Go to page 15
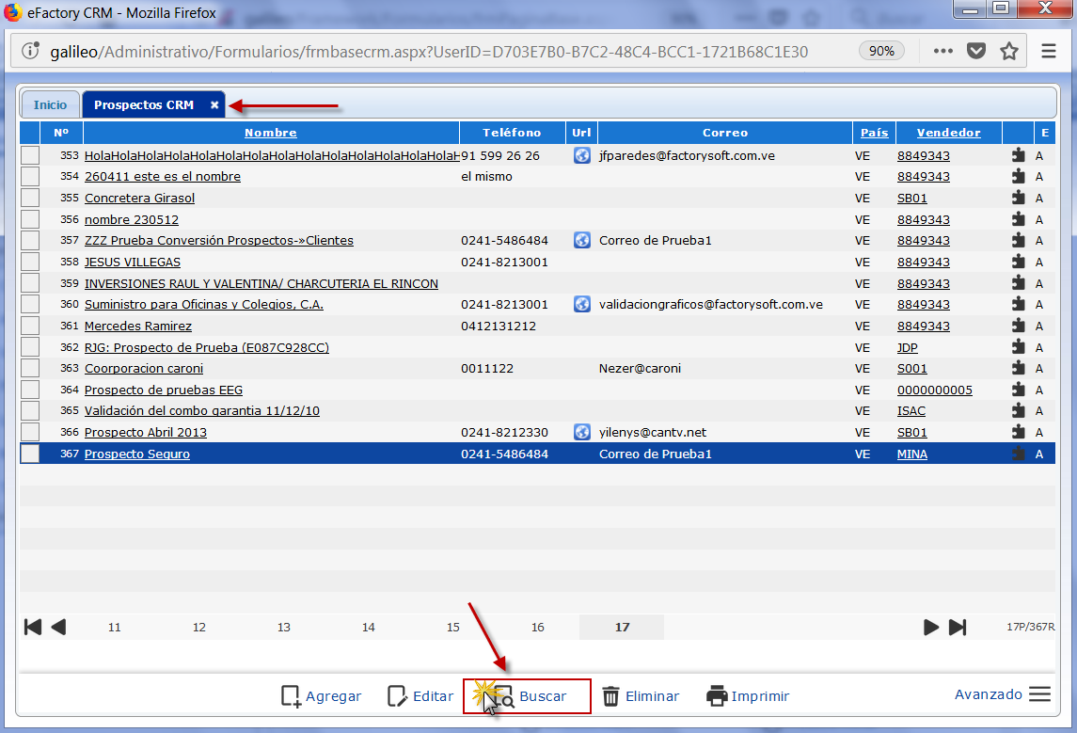1077x733 pixels. (x=452, y=628)
